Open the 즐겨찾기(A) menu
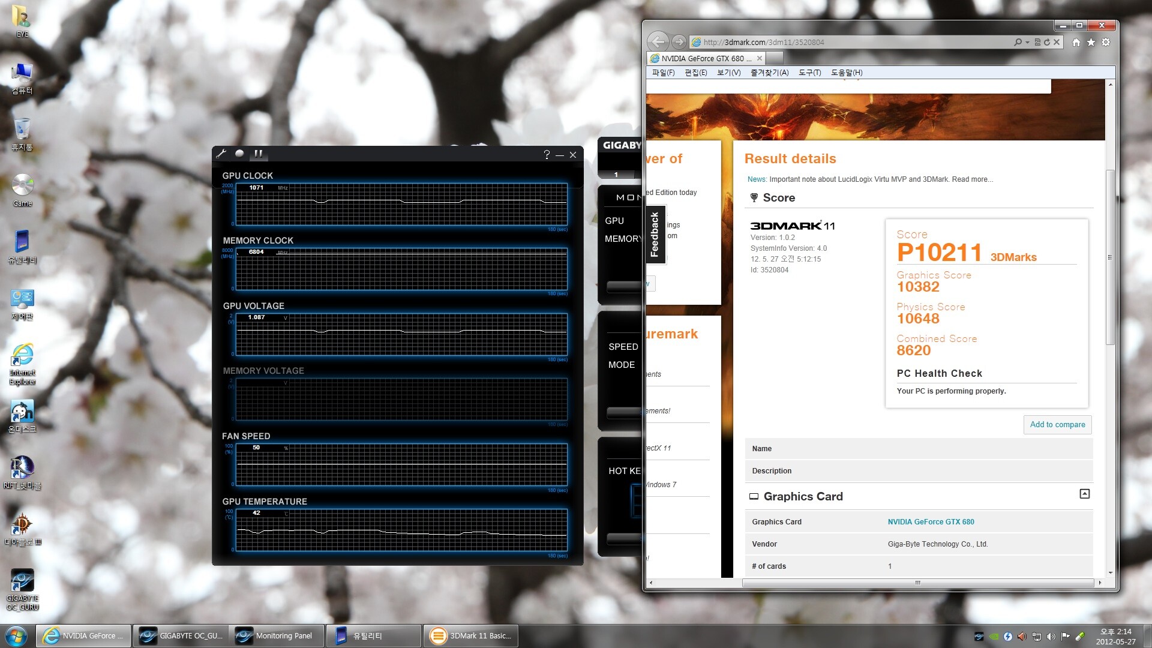This screenshot has height=648, width=1152. point(769,73)
